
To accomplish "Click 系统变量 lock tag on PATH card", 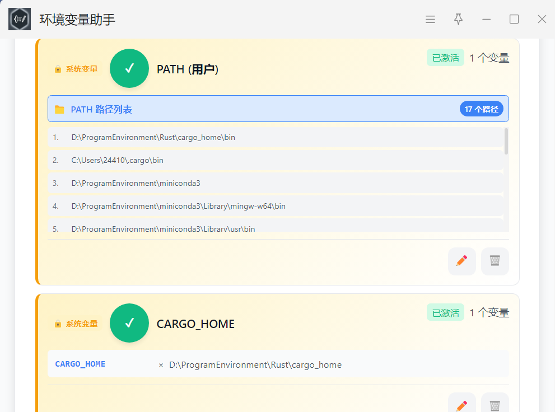I will pos(76,69).
